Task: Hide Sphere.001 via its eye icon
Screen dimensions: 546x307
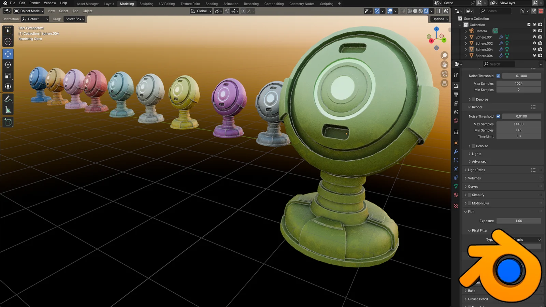Action: tap(534, 37)
